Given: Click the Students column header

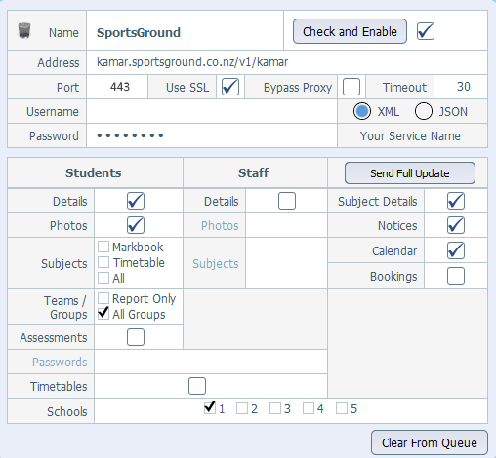Looking at the screenshot, I should 94,172.
